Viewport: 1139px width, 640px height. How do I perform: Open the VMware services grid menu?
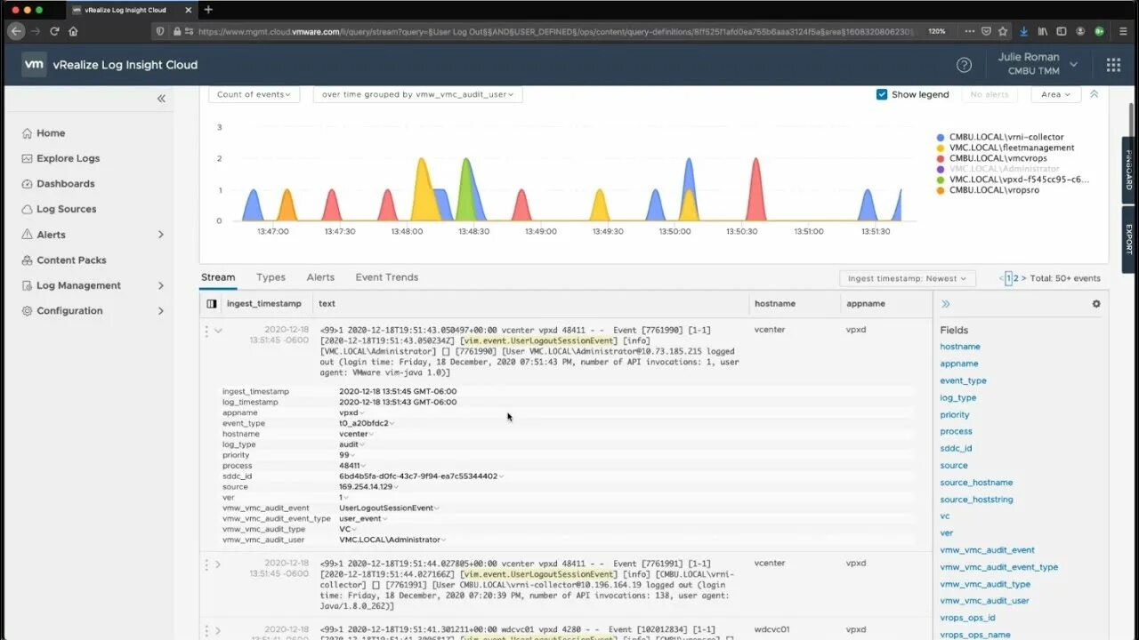coord(1113,65)
